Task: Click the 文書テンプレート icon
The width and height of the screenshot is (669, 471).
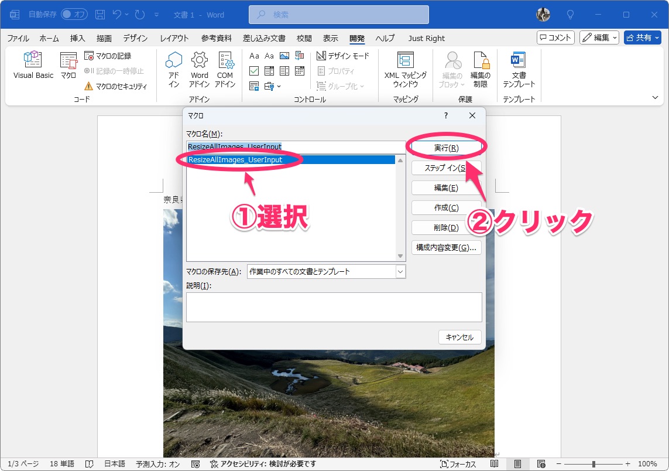Action: (x=519, y=66)
